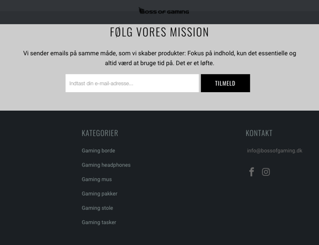This screenshot has width=319, height=245.
Task: Select the Gaming mus link
Action: click(x=97, y=179)
